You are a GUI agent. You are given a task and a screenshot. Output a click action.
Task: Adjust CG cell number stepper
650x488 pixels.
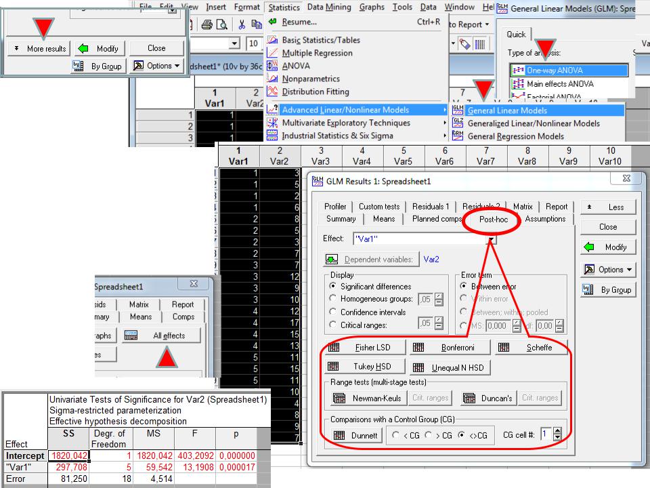click(x=557, y=434)
